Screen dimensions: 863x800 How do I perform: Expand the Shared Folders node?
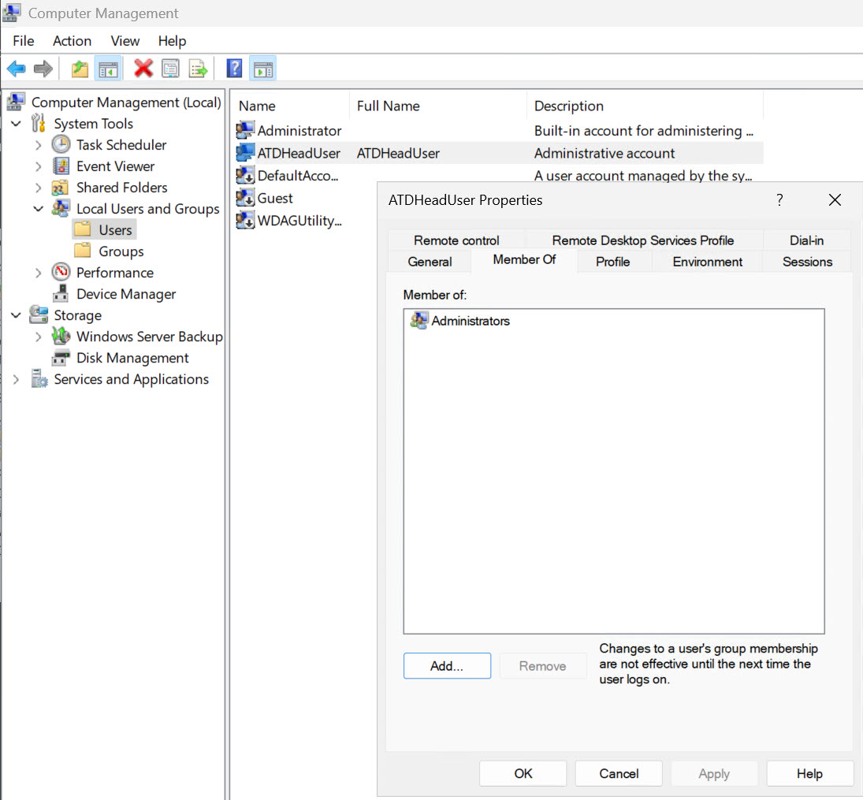[x=38, y=188]
